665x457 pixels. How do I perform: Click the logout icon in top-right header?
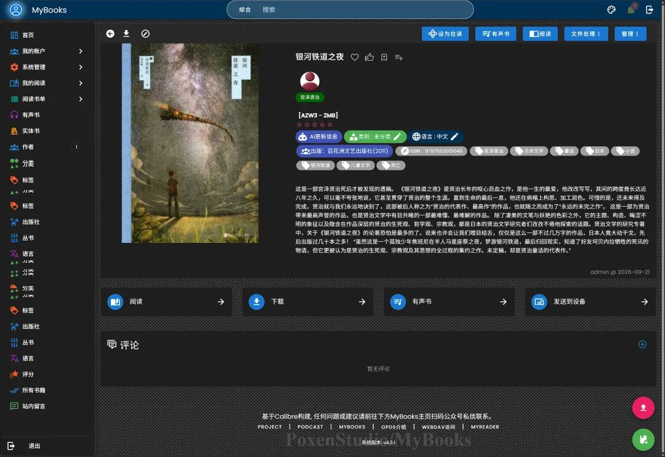click(x=650, y=10)
